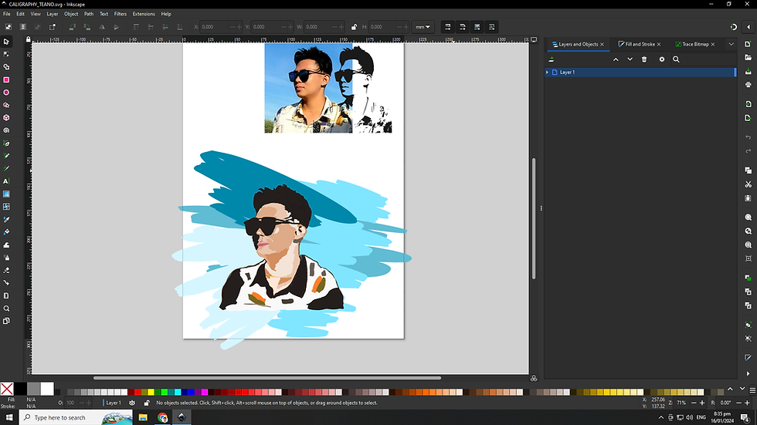Select the Zoom tool in toolbox
The image size is (757, 425).
tap(6, 309)
